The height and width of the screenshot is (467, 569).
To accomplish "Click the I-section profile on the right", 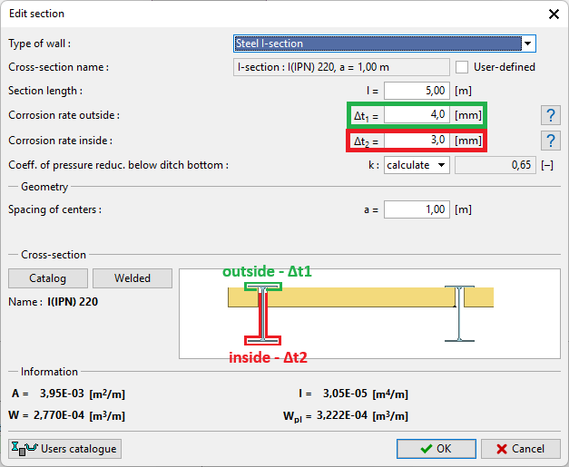I will coord(459,314).
